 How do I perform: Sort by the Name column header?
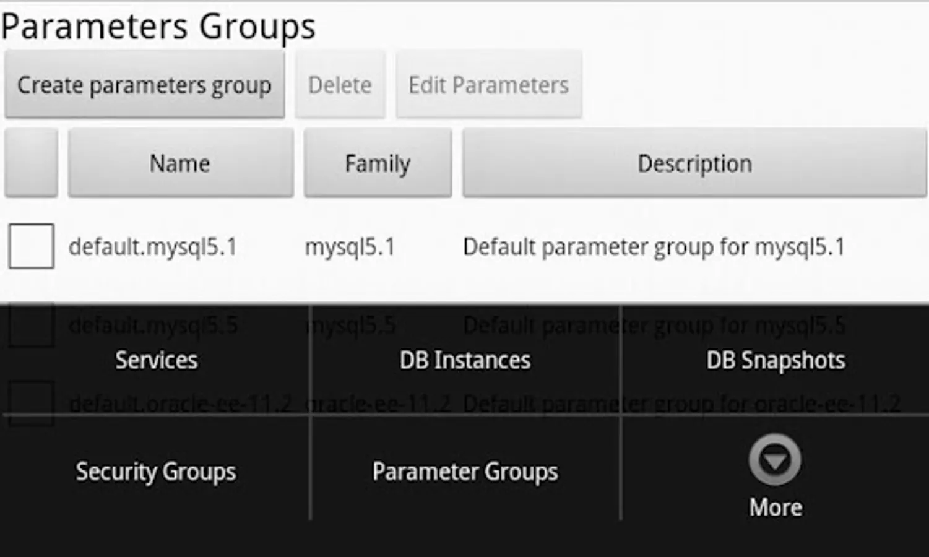click(x=180, y=163)
